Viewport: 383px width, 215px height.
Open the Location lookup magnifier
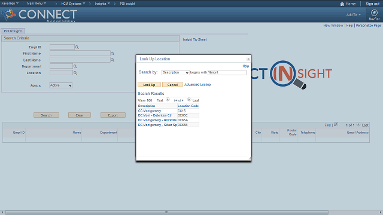[75, 73]
